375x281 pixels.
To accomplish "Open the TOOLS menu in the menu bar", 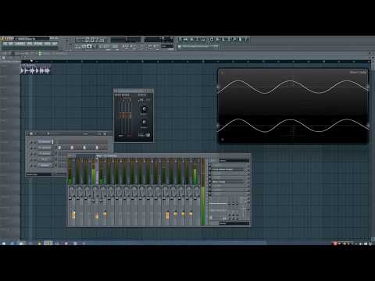I will 48,44.
